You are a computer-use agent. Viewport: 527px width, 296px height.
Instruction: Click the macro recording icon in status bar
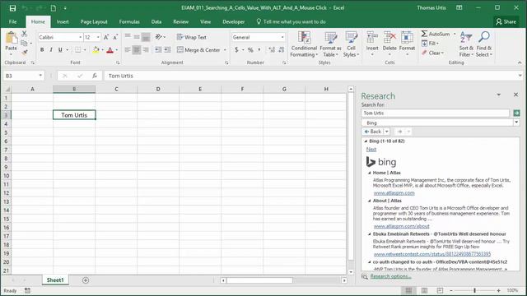27,290
